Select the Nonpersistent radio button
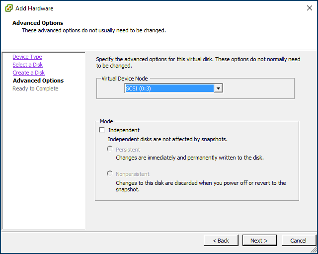This screenshot has height=254, width=318. click(109, 173)
